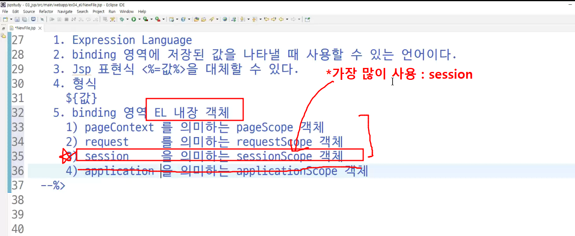Viewport: 575px width, 236px height.
Task: Expand the Back history dropdown arrow
Action: [x=287, y=19]
